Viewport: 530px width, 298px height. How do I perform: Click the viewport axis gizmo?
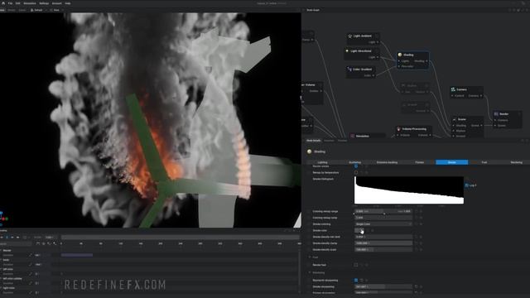click(x=3, y=218)
